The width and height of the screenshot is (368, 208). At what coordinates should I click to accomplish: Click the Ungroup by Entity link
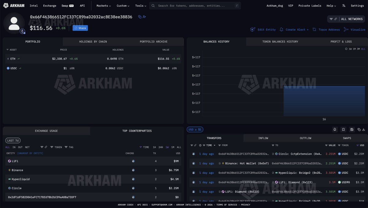pos(30,153)
